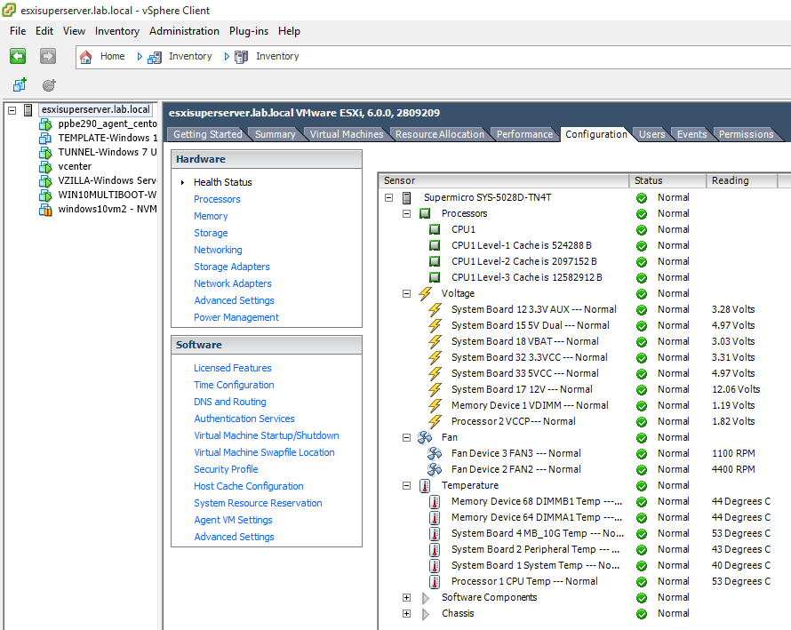Click the Processor 1 CPU Temp thermometer icon

pyautogui.click(x=435, y=582)
